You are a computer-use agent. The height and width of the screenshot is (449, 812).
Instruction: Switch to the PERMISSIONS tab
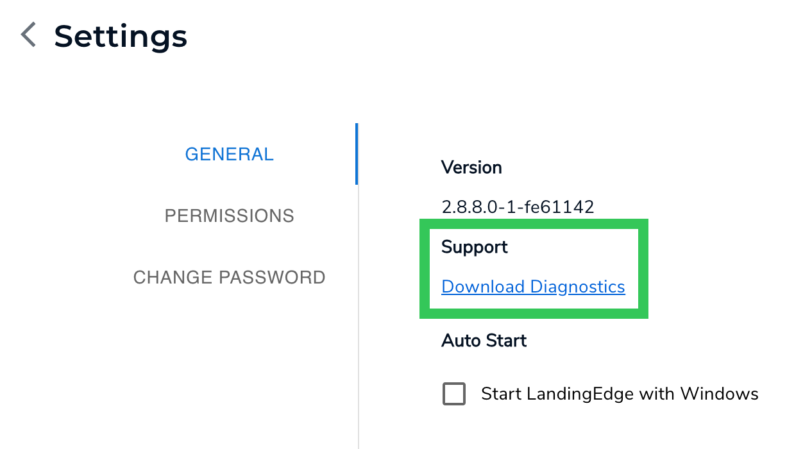click(x=229, y=216)
